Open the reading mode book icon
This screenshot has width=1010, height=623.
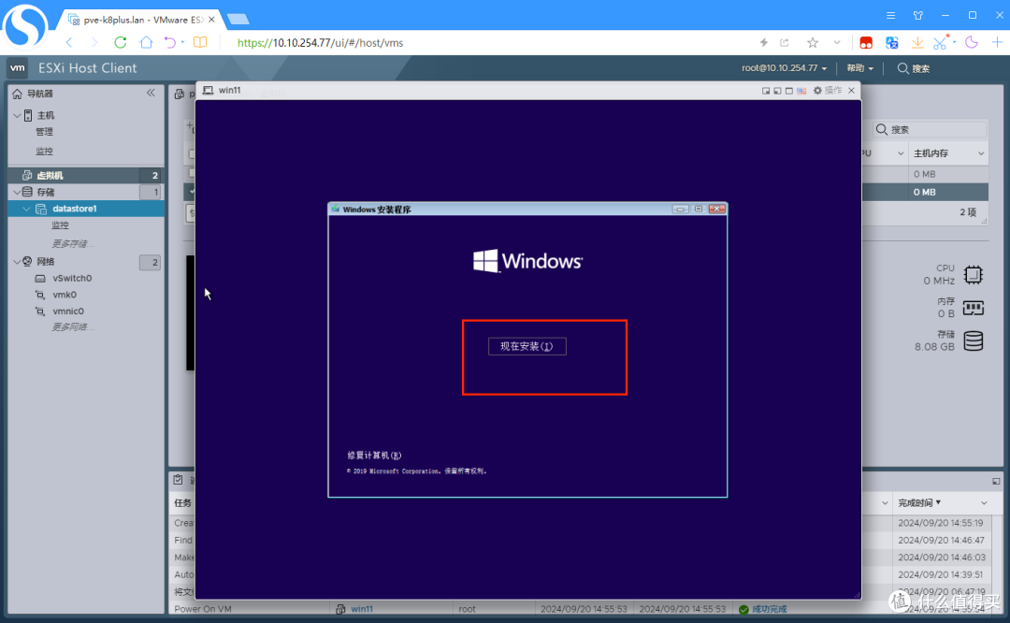[200, 42]
